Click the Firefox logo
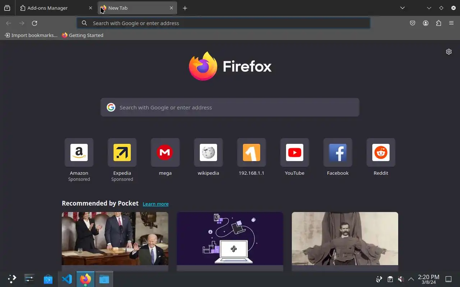 [230, 66]
